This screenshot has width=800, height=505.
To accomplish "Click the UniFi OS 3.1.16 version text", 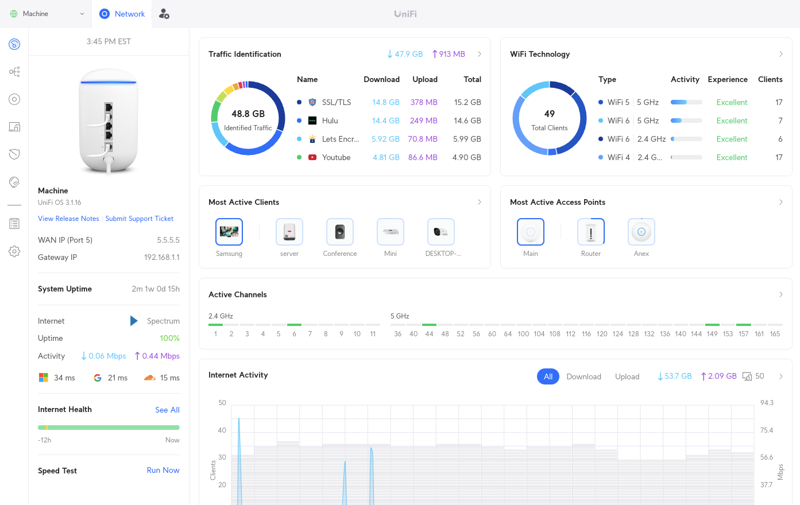I will point(60,203).
